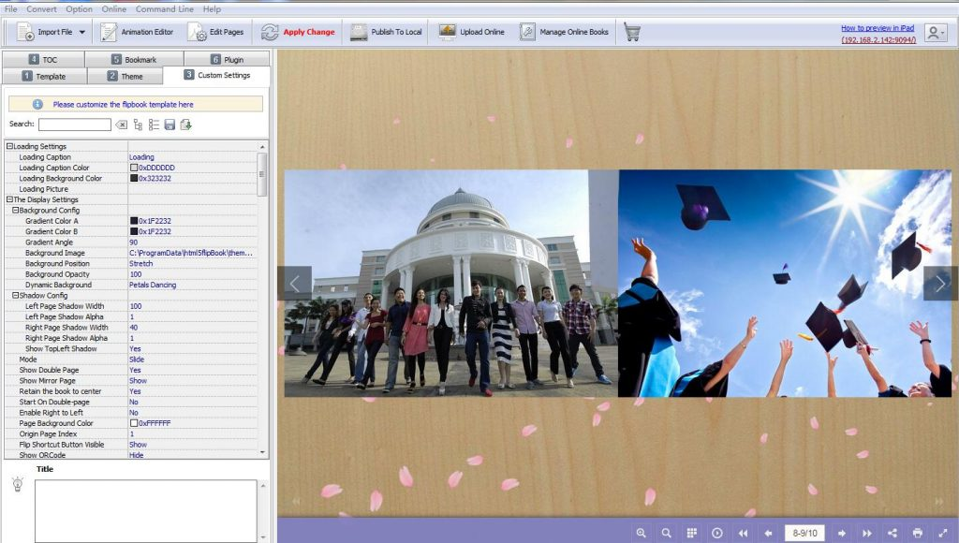
Task: Click Import File button
Action: click(x=45, y=32)
